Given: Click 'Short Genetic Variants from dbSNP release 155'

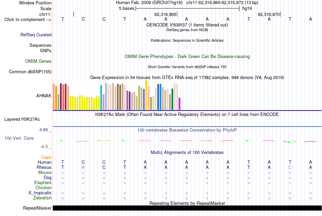Looking at the screenshot, I should coord(187,67).
